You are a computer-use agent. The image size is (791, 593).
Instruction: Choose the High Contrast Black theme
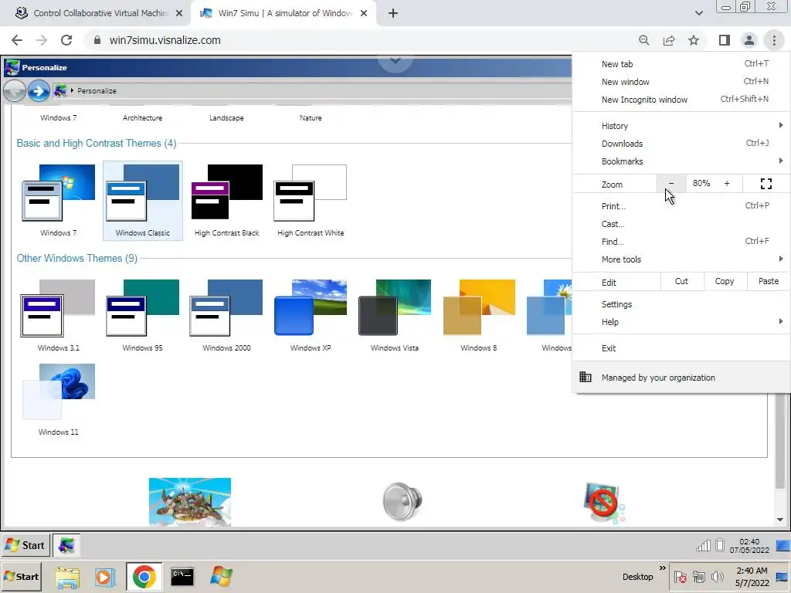[227, 192]
